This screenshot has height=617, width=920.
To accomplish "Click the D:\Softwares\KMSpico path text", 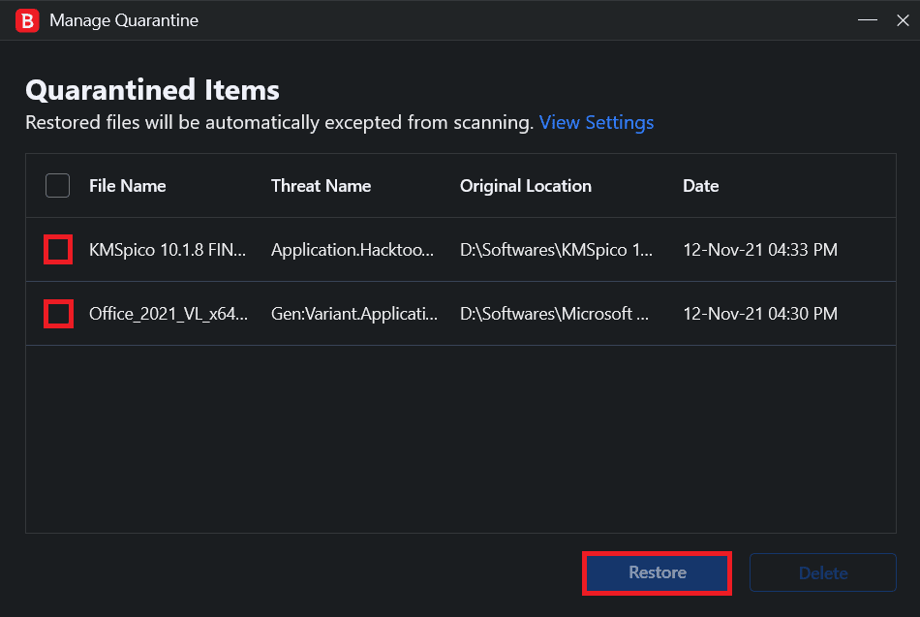I will point(557,249).
